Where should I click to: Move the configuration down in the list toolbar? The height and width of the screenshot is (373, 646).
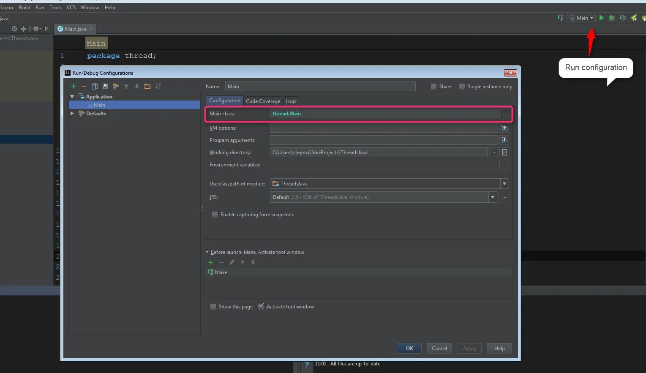137,86
